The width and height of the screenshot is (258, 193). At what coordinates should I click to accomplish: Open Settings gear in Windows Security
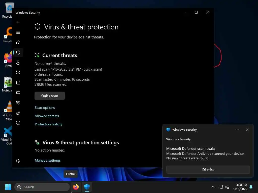[18, 161]
